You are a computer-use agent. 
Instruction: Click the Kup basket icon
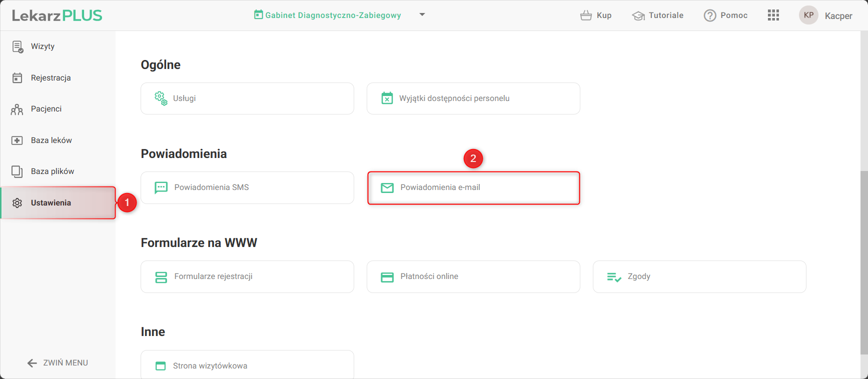click(586, 15)
